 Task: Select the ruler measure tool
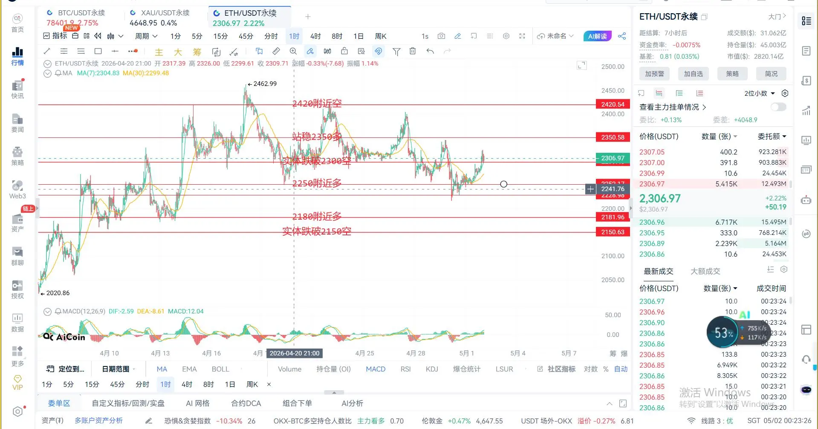point(276,51)
